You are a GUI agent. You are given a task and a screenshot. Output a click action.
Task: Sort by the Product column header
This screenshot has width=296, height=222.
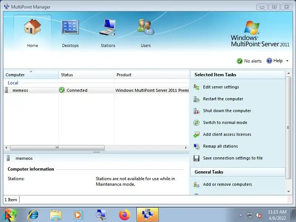(x=152, y=75)
